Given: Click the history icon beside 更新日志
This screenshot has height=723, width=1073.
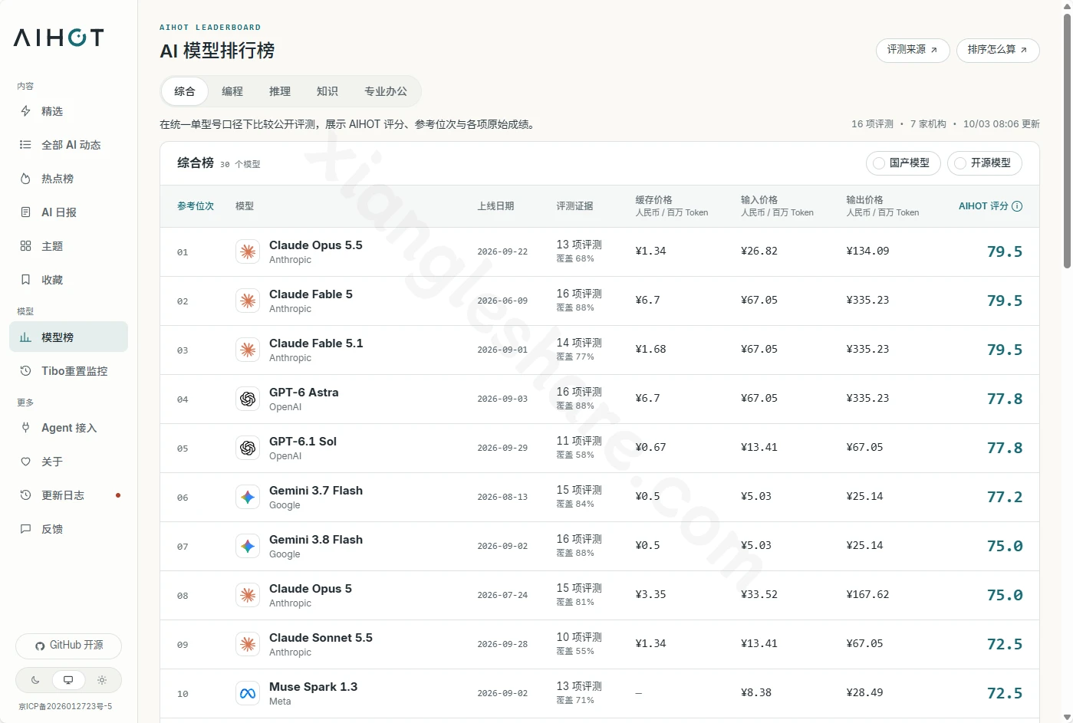Looking at the screenshot, I should pos(25,495).
